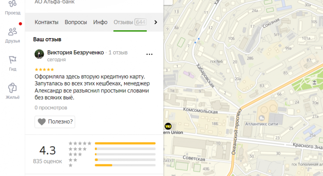The image size is (323, 176).
Task: Open review options three-dot menu
Action: point(149,54)
